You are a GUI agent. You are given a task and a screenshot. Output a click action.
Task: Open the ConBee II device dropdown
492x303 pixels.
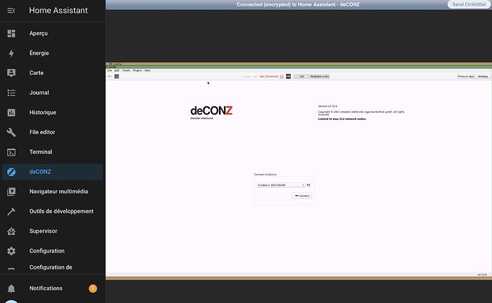(x=281, y=185)
